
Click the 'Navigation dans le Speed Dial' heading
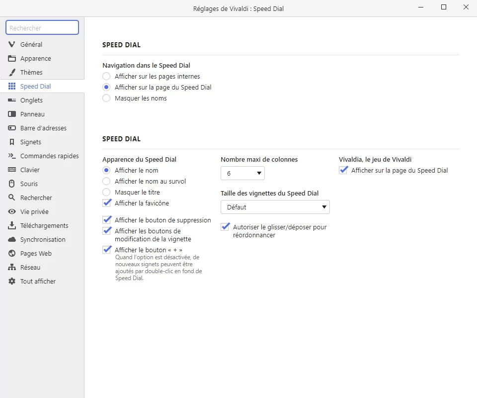click(x=146, y=66)
